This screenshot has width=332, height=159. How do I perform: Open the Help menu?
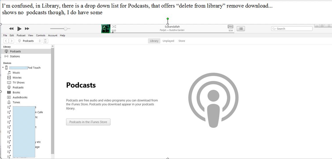point(63,35)
